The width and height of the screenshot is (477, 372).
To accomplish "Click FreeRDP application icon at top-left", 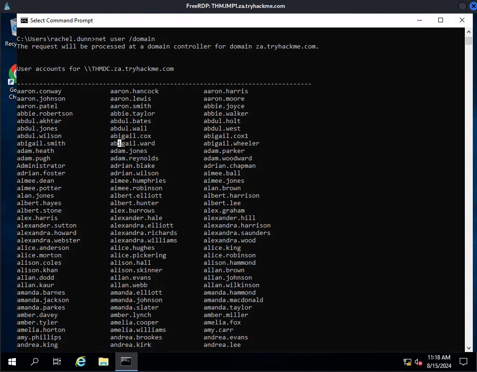I will coord(7,6).
